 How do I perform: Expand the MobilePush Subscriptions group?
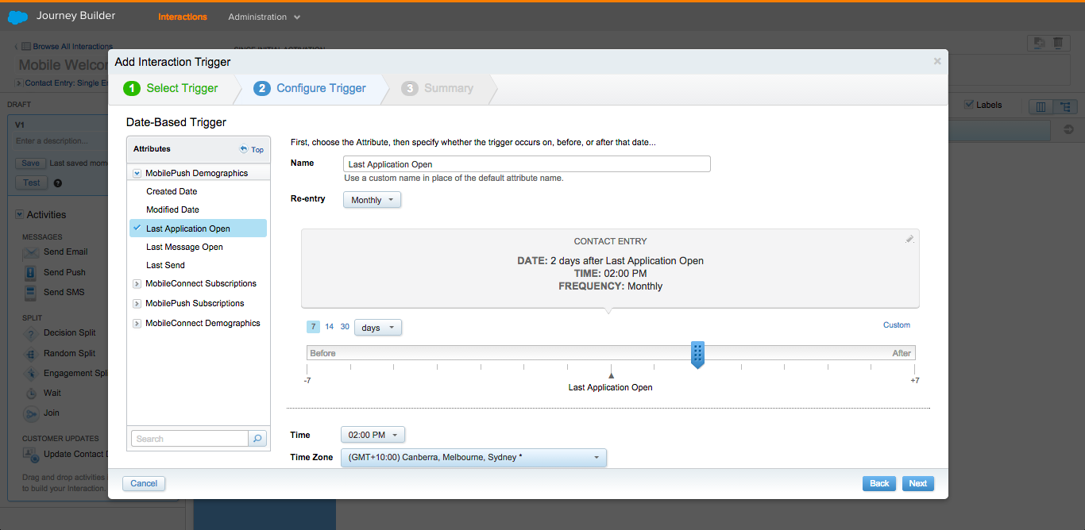[x=137, y=303]
